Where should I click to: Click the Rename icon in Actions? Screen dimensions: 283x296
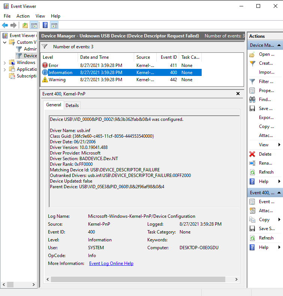click(x=252, y=163)
